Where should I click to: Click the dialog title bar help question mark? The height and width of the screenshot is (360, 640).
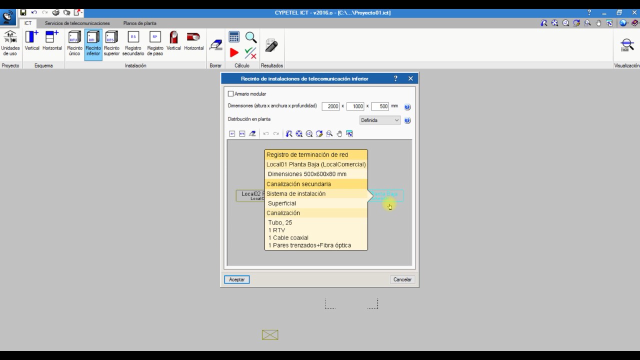tap(395, 78)
